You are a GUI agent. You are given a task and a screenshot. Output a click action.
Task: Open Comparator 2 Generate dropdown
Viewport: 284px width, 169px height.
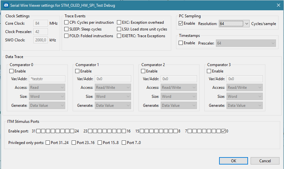(x=179, y=106)
